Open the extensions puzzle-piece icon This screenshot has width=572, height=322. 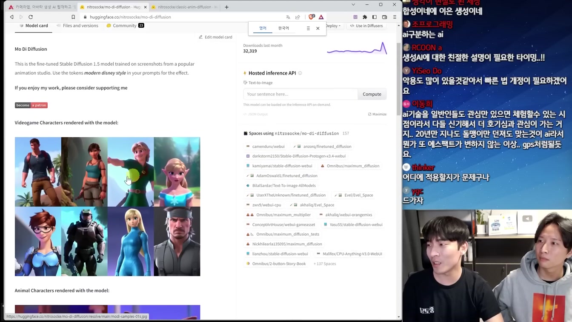click(365, 17)
